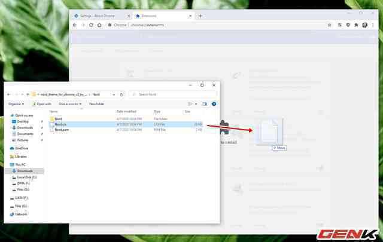Click Open with in Explorer toolbar
This screenshot has width=383, height=242.
[x=42, y=104]
